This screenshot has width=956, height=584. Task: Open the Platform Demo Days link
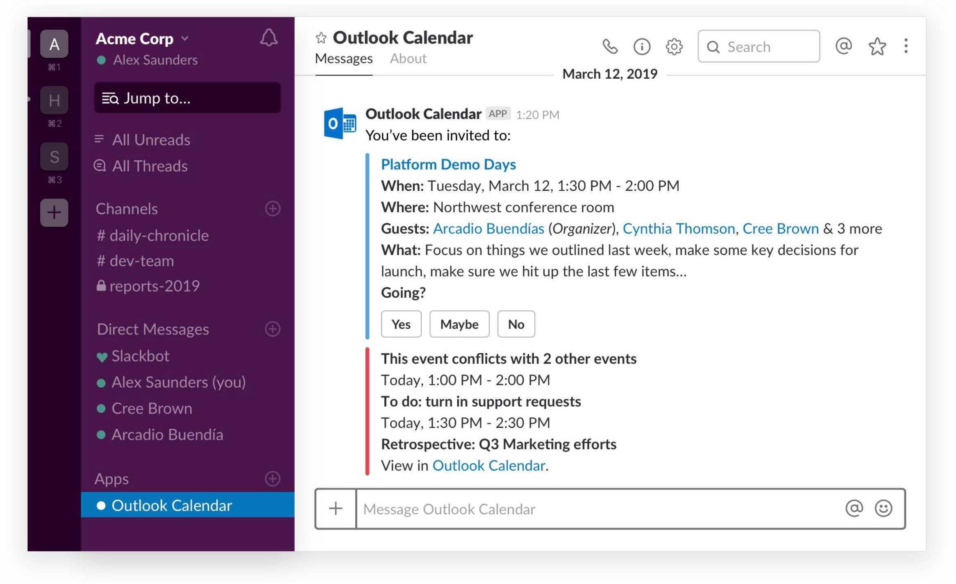(x=448, y=164)
